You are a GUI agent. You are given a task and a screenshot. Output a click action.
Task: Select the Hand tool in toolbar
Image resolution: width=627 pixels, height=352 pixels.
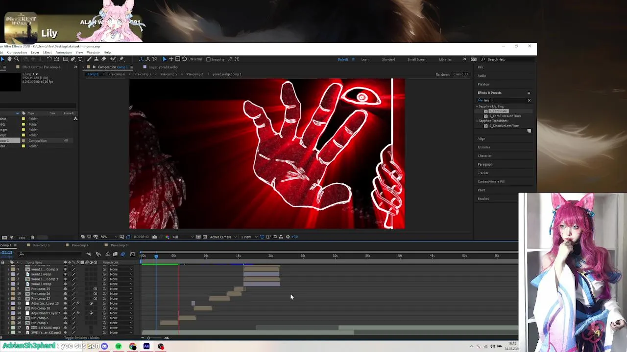click(x=9, y=59)
